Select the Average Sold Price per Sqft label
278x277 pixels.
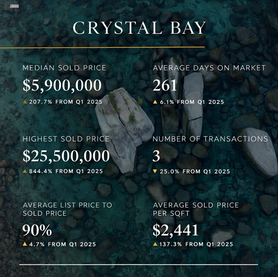196,209
